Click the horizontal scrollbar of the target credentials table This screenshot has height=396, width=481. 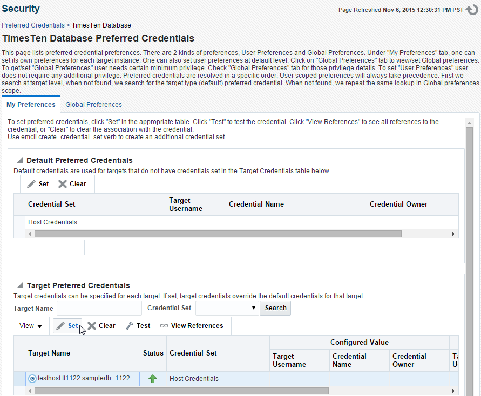pyautogui.click(x=181, y=391)
